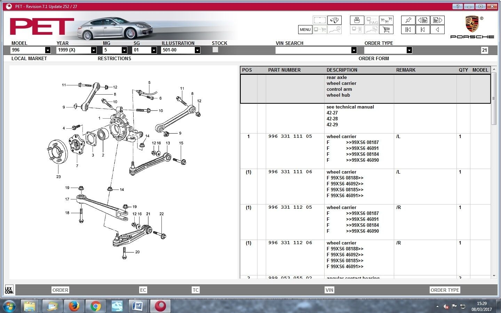The image size is (501, 313).
Task: Click the car silhouette info icon
Action: (334, 30)
